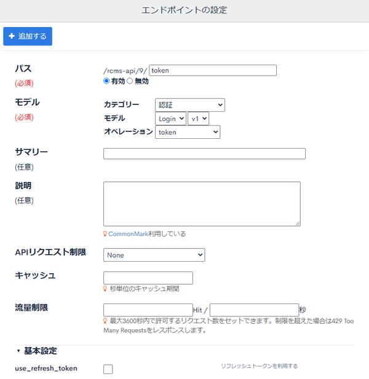Image resolution: width=369 pixels, height=379 pixels.
Task: Click the 流量制限 Hit count input
Action: click(148, 310)
